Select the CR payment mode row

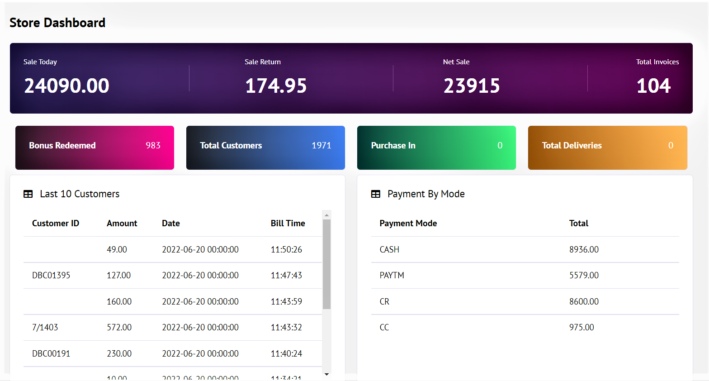(x=525, y=301)
